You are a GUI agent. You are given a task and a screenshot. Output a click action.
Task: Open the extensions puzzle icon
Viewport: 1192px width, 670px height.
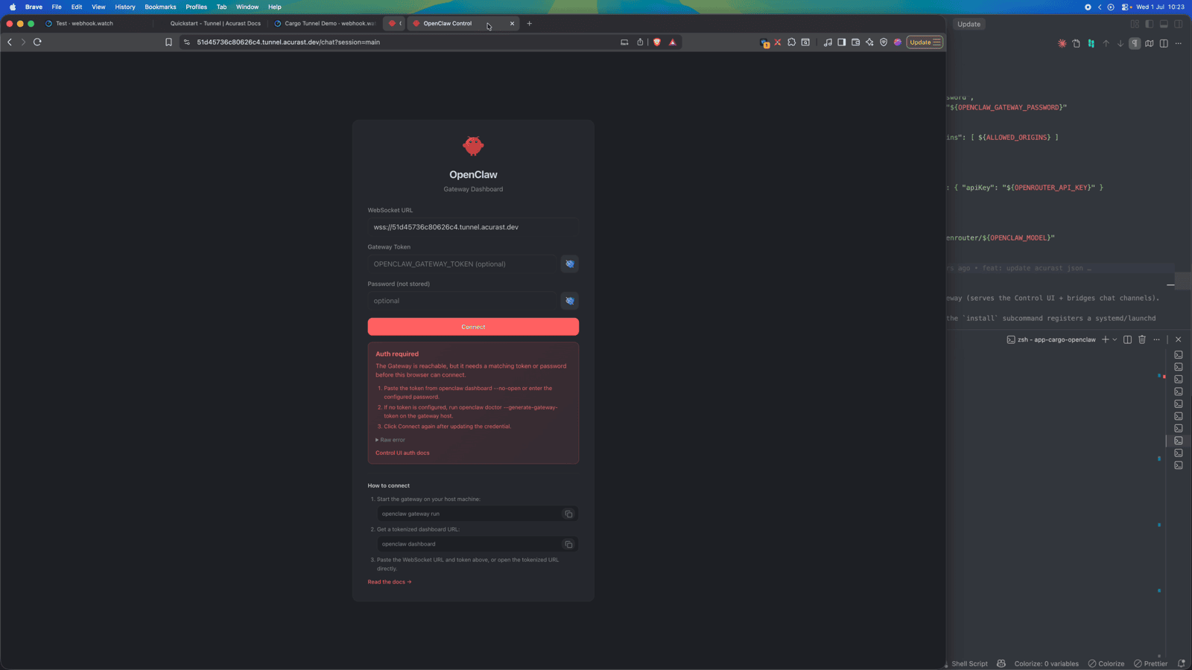coord(791,42)
